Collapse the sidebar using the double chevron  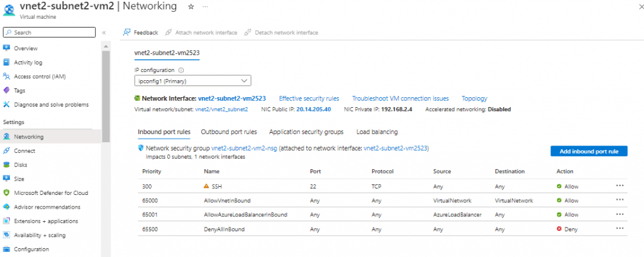(x=104, y=32)
